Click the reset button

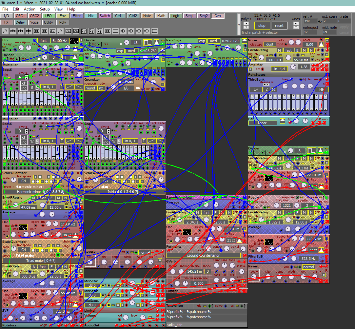279,26
